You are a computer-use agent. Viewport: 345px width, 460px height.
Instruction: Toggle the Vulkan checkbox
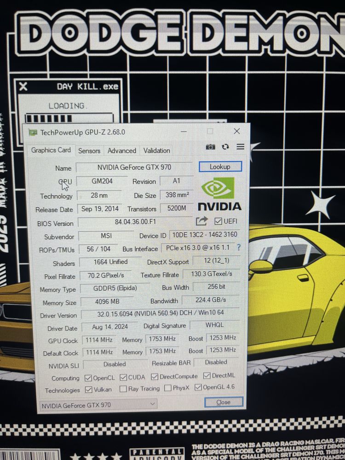[88, 390]
